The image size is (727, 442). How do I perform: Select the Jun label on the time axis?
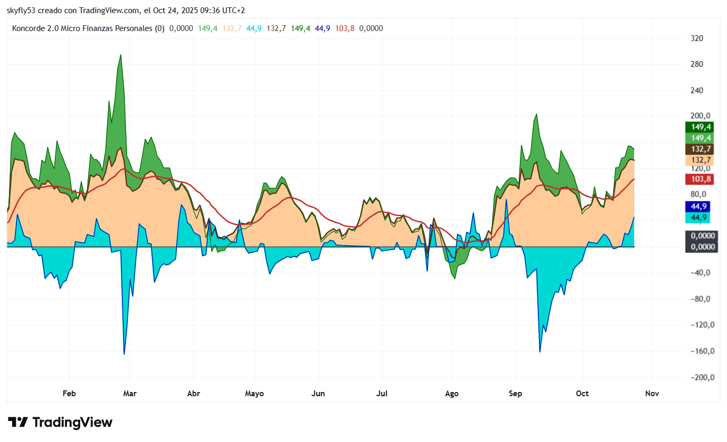tap(318, 393)
